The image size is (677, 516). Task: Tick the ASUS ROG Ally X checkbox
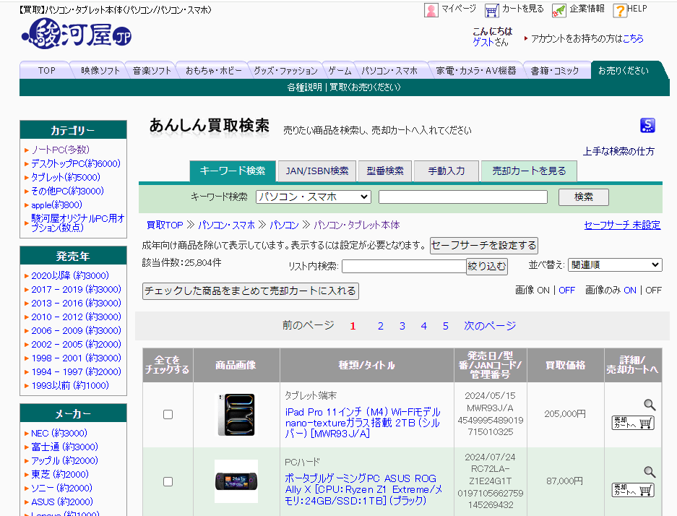[x=168, y=481]
